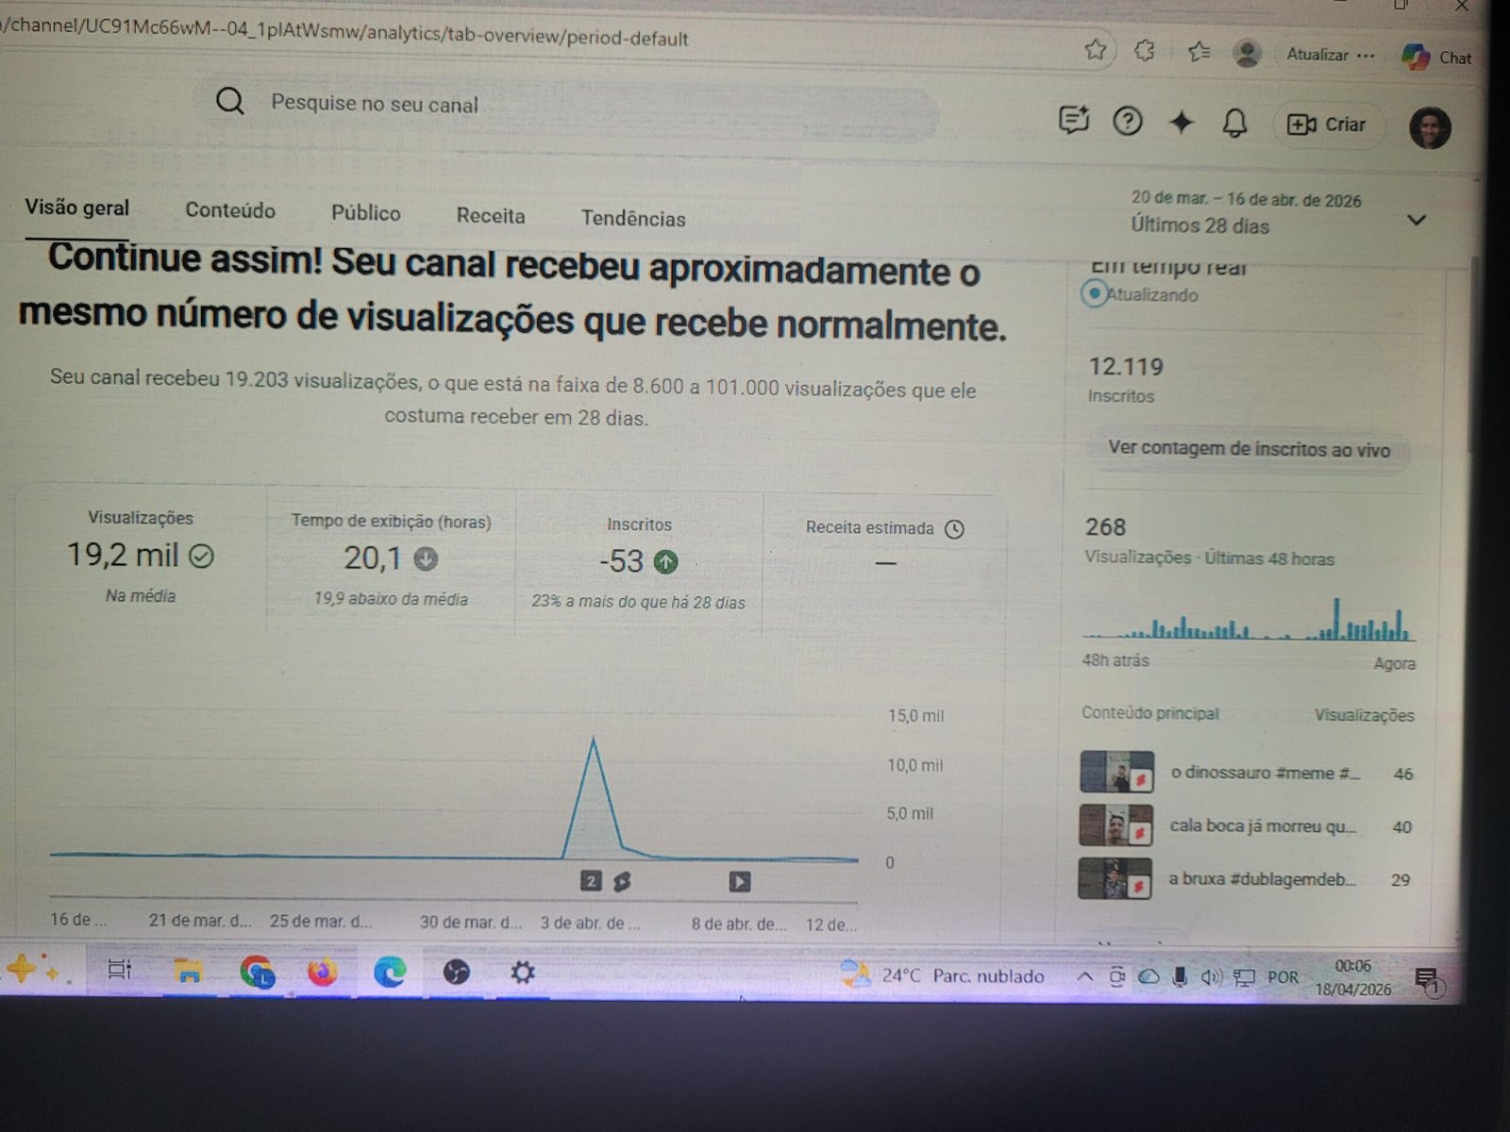Click Ver contagem de inscritos ao vivo

[1249, 449]
